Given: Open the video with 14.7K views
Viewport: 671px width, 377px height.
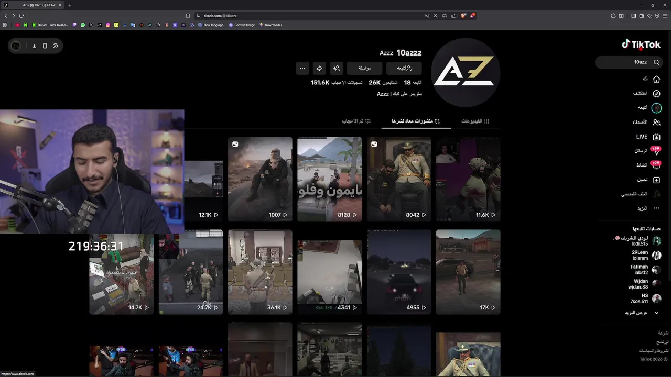Looking at the screenshot, I should pos(121,274).
